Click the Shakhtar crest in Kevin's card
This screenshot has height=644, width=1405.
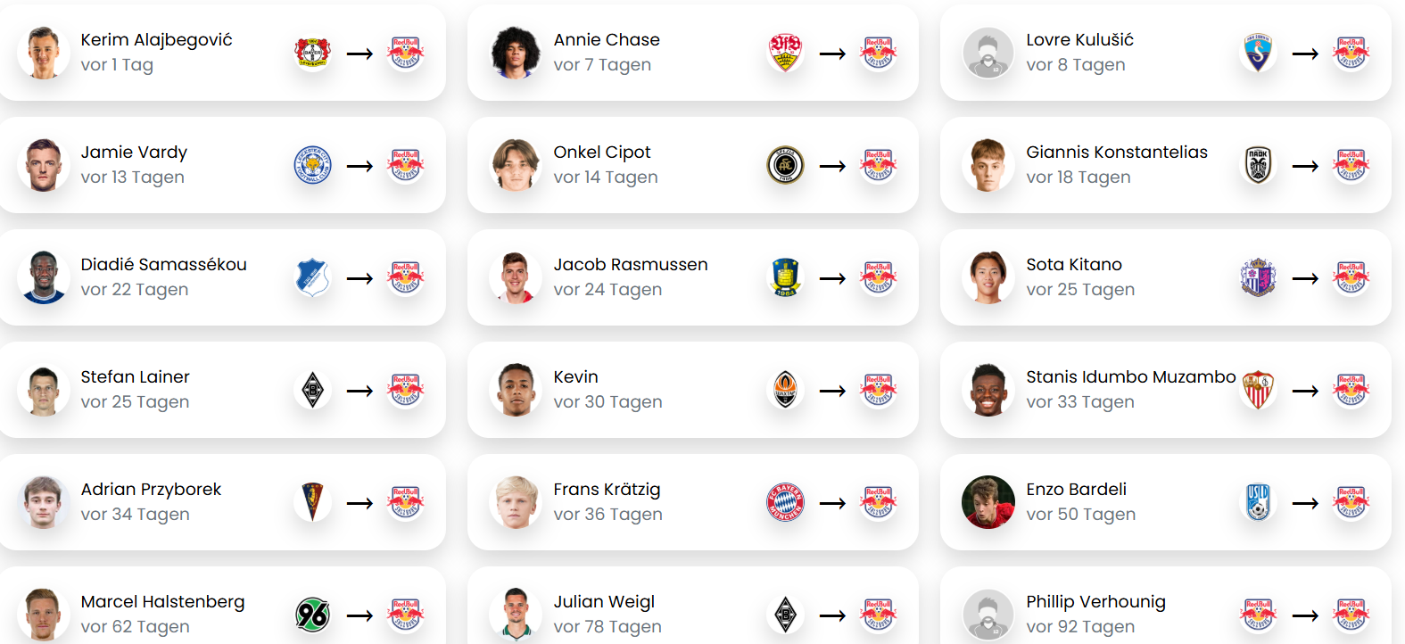click(786, 391)
